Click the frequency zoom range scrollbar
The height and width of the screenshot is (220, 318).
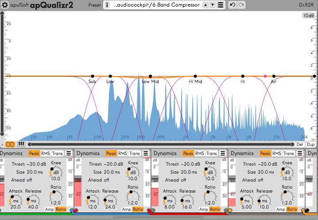pyautogui.click(x=161, y=144)
